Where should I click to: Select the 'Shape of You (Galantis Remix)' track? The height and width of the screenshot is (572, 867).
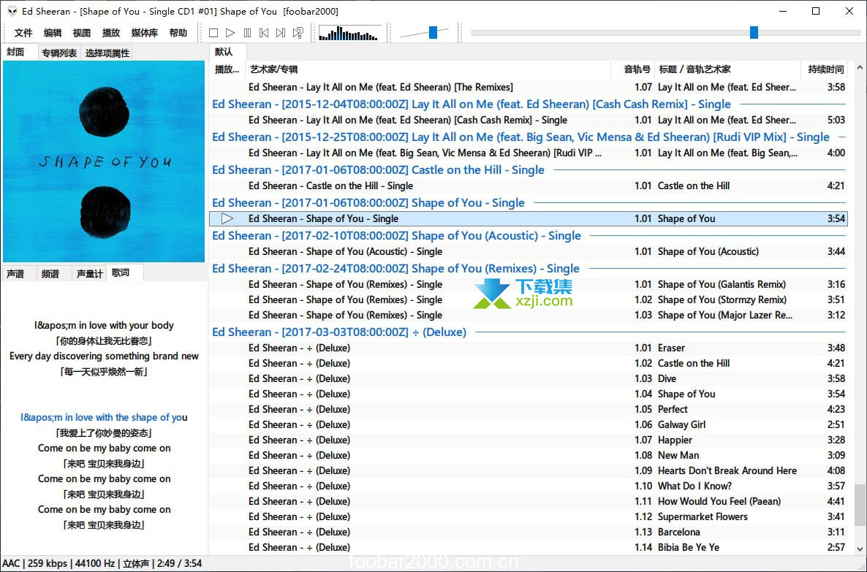click(x=528, y=284)
